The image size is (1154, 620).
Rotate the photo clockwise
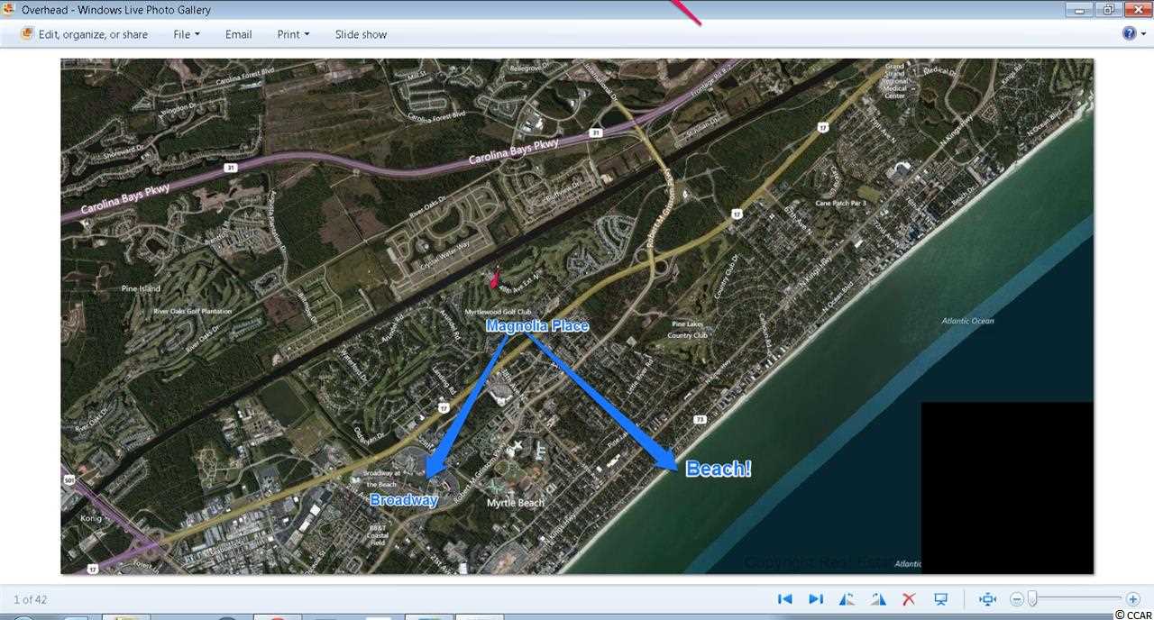(x=878, y=599)
